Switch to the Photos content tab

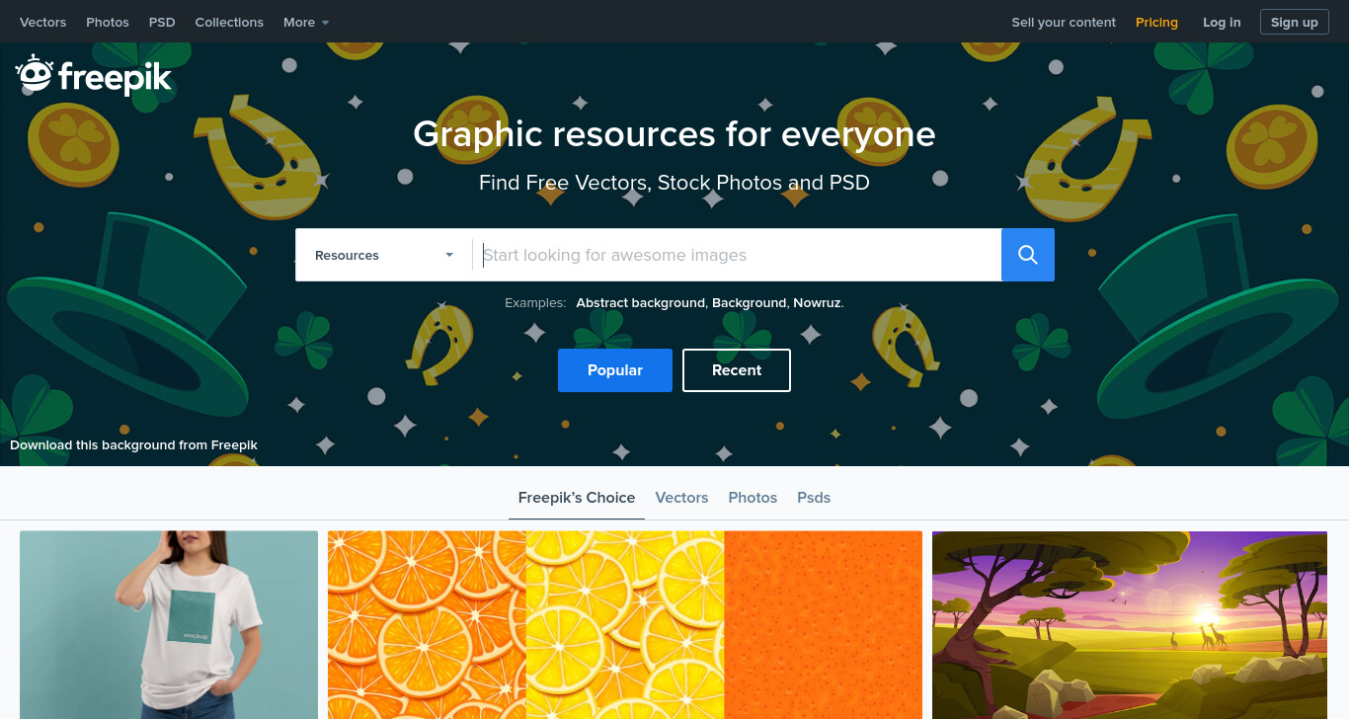753,498
